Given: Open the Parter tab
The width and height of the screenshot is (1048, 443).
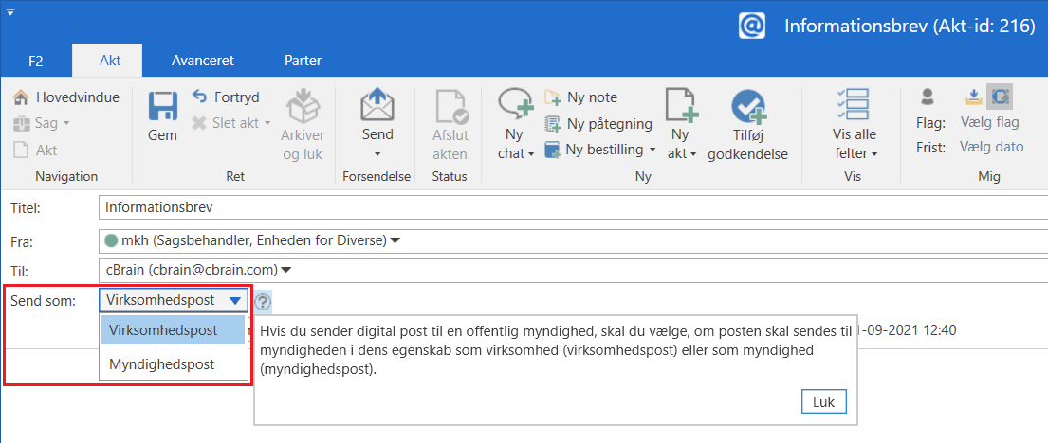Looking at the screenshot, I should coord(303,61).
